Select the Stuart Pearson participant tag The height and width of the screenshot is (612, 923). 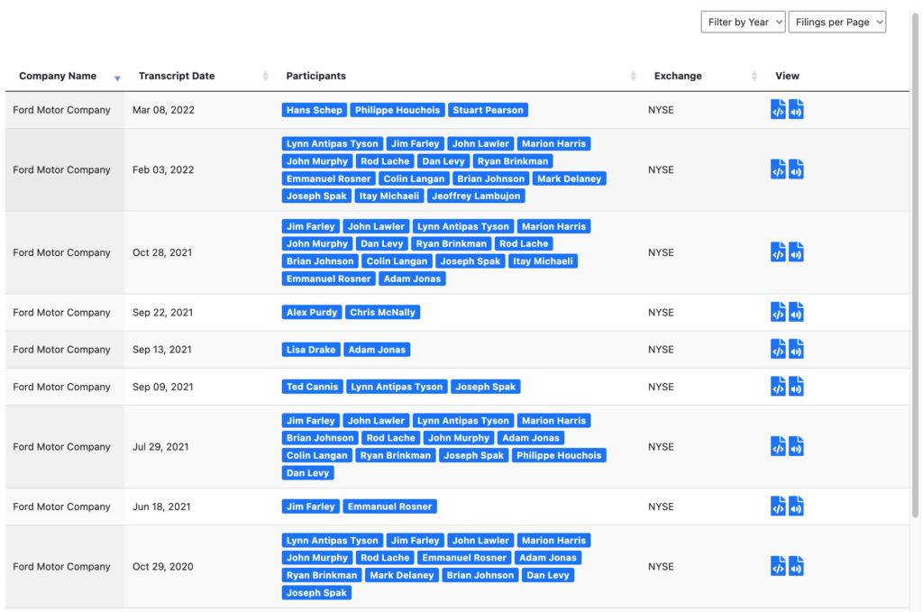coord(488,110)
